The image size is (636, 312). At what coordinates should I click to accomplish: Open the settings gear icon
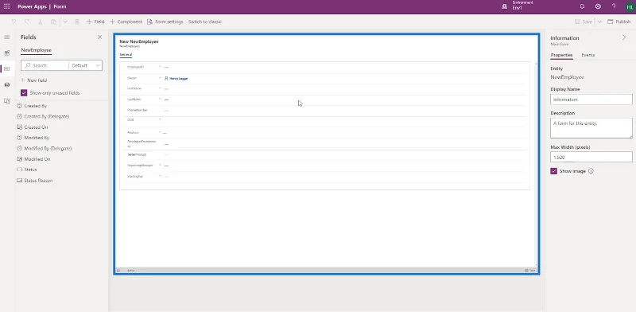[598, 6]
